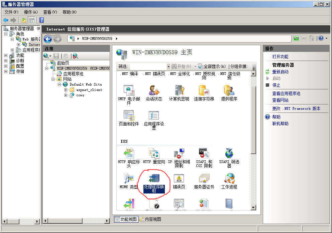This screenshot has height=233, width=332.
Task: Open the 服务器证书 feature icon
Action: tap(204, 179)
